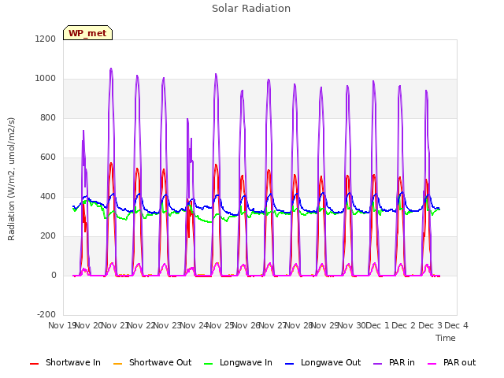This screenshot has width=504, height=378.
Task: Toggle Shortwave In legend entry
Action: (65, 362)
